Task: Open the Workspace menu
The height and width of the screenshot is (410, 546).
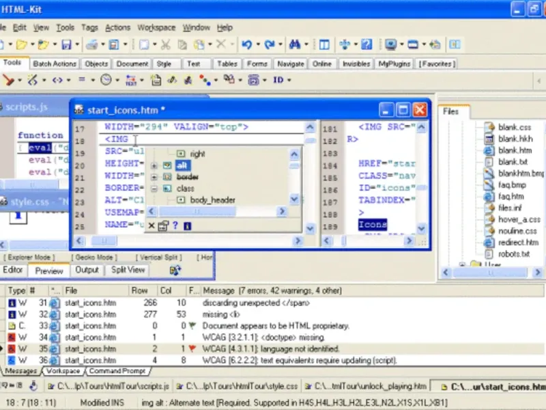Action: [x=156, y=27]
